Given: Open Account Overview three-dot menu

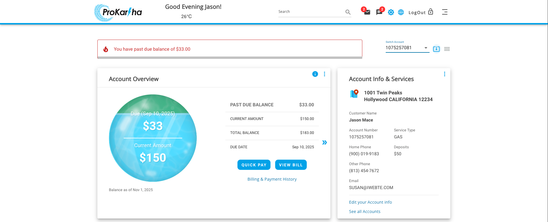Looking at the screenshot, I should pyautogui.click(x=324, y=74).
